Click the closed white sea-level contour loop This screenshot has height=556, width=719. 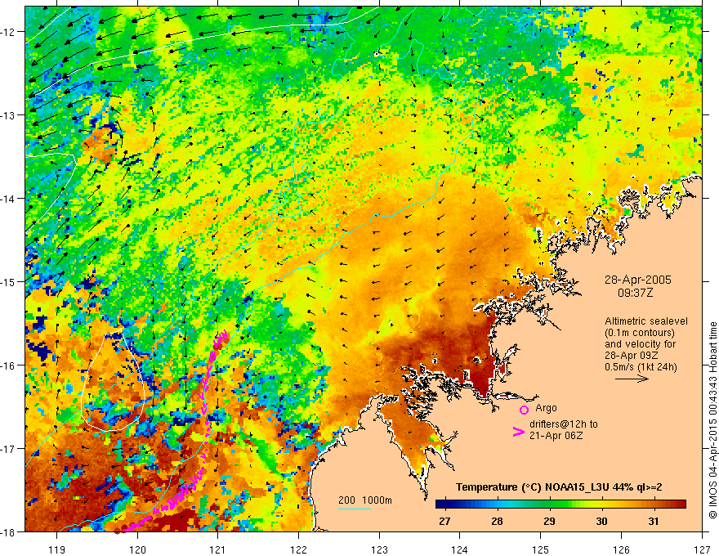[x=114, y=380]
